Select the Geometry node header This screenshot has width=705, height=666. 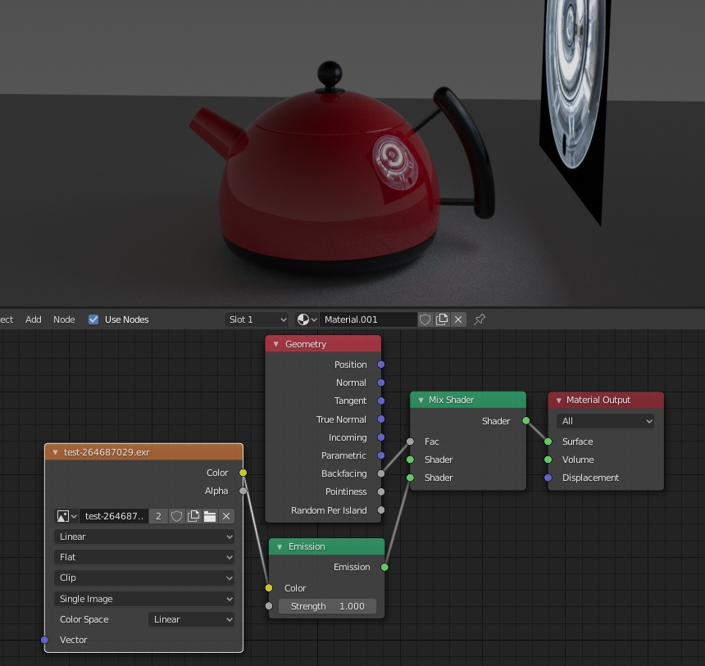(323, 344)
